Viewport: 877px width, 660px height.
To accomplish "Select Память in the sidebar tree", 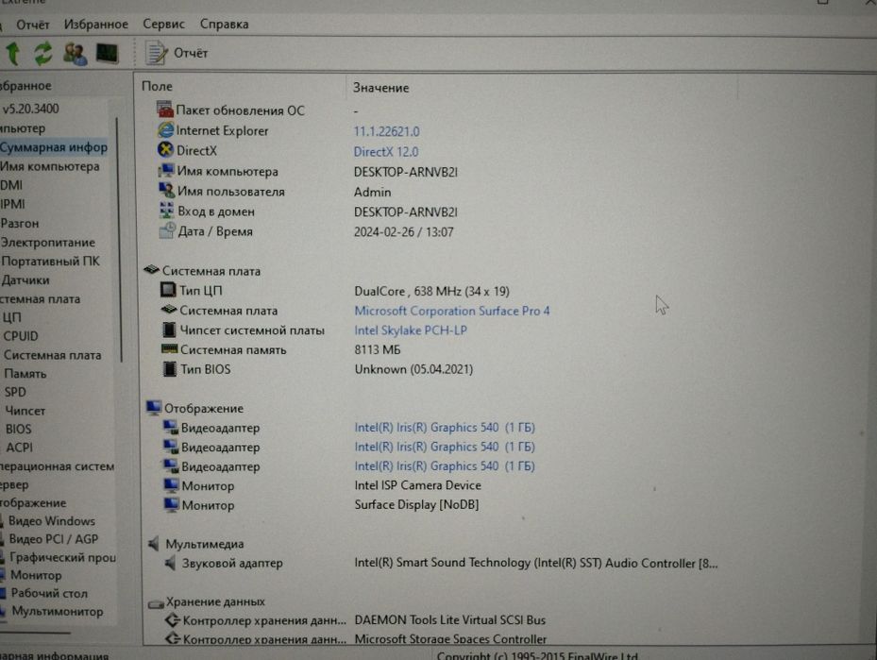I will pyautogui.click(x=25, y=374).
